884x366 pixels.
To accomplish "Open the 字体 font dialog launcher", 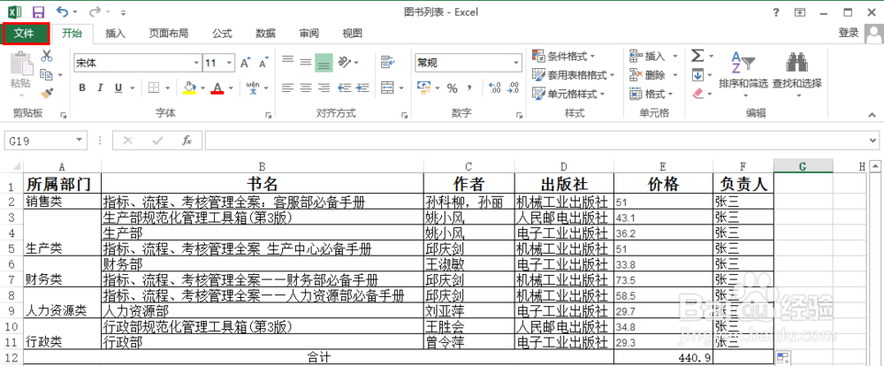I will (268, 115).
